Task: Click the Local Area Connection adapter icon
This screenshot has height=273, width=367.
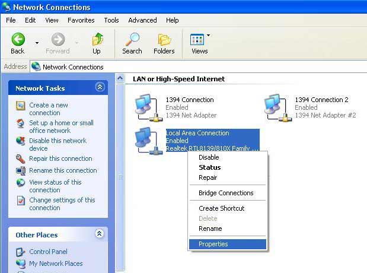Action: coord(149,141)
